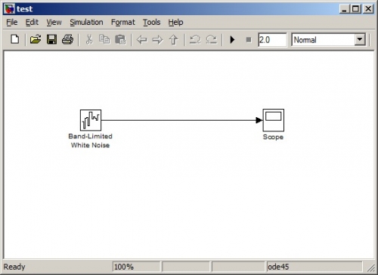Go up to parent system arrow
This screenshot has height=275, width=378.
click(174, 40)
